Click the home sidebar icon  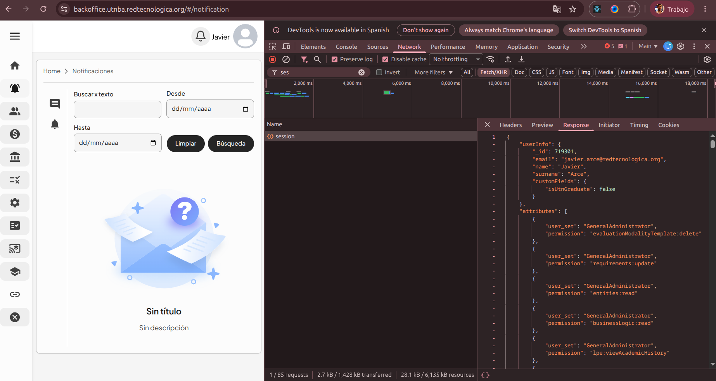click(15, 65)
